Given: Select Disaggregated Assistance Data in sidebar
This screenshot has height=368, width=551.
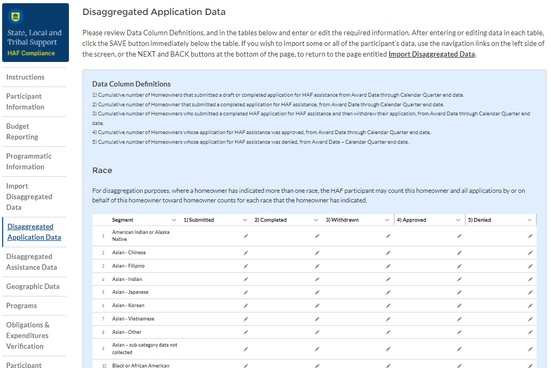Looking at the screenshot, I should click(32, 262).
